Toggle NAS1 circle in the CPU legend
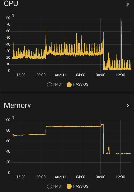The width and height of the screenshot is (134, 192). [50, 85]
